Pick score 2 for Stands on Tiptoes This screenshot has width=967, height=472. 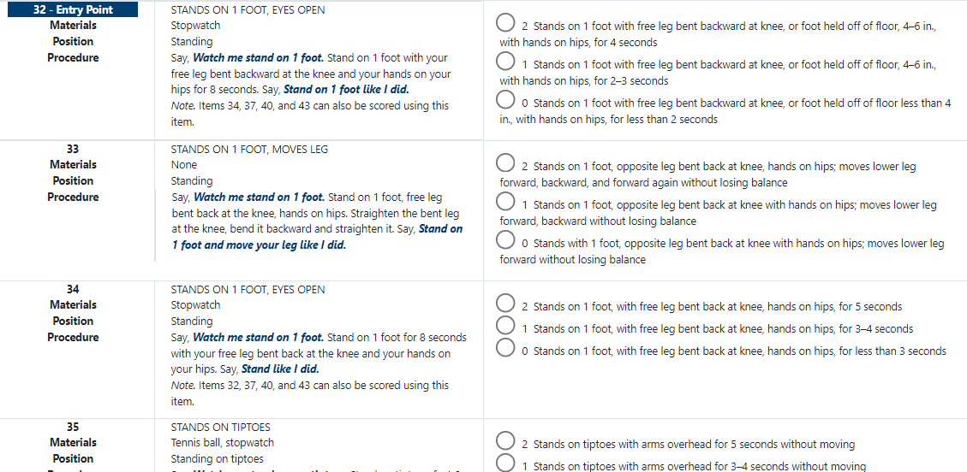tap(506, 442)
